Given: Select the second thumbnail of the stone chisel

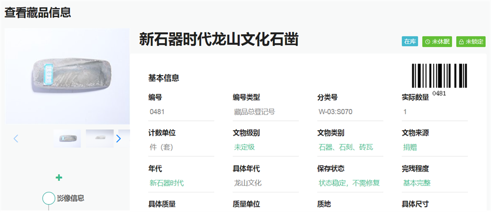Looking at the screenshot, I should point(100,138).
